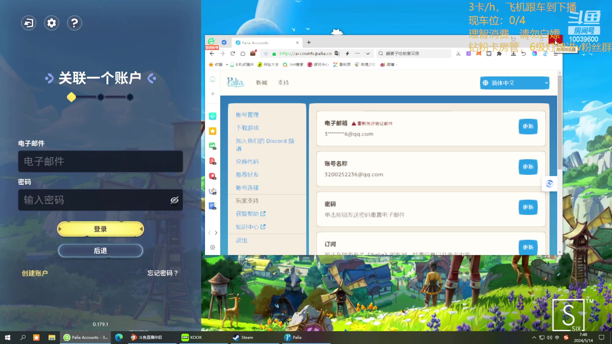This screenshot has height=344, width=612.
Task: Open the 知识中心 external link
Action: coord(251,227)
